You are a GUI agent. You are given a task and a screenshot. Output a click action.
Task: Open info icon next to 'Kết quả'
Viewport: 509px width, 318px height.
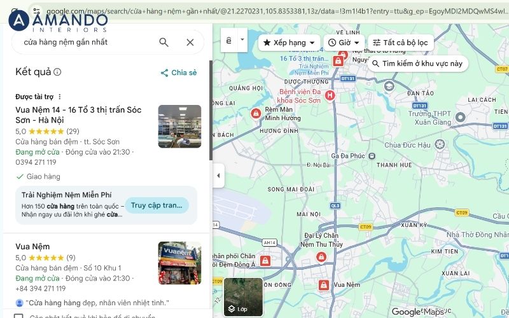click(57, 72)
